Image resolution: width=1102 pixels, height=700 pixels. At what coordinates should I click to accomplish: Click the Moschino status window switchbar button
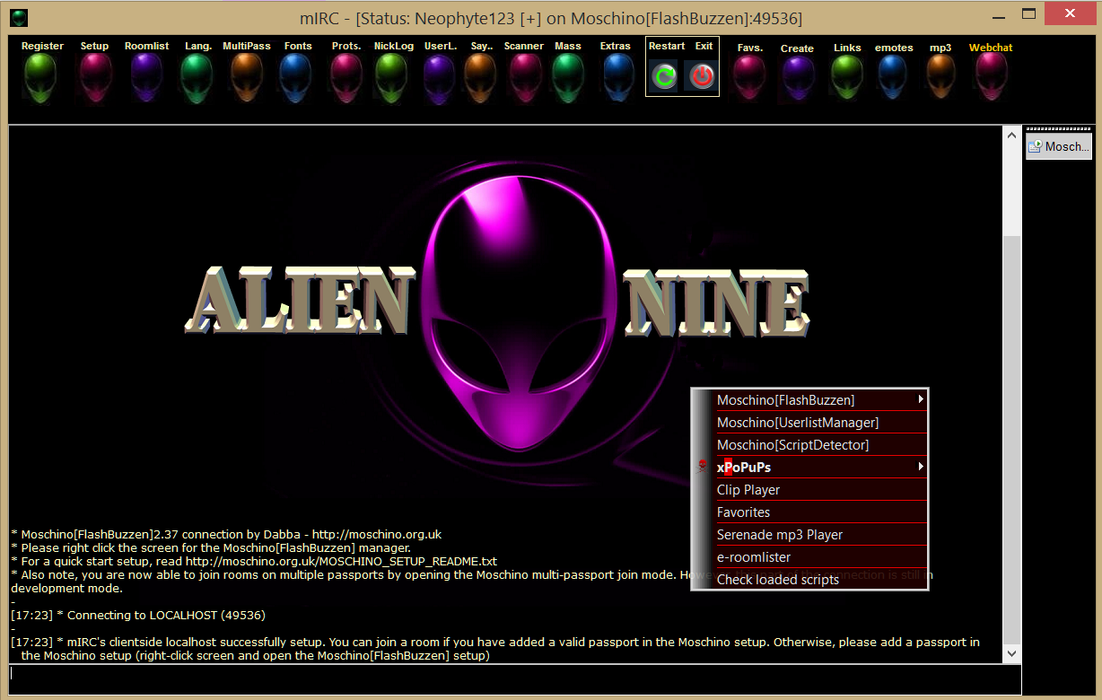1059,146
